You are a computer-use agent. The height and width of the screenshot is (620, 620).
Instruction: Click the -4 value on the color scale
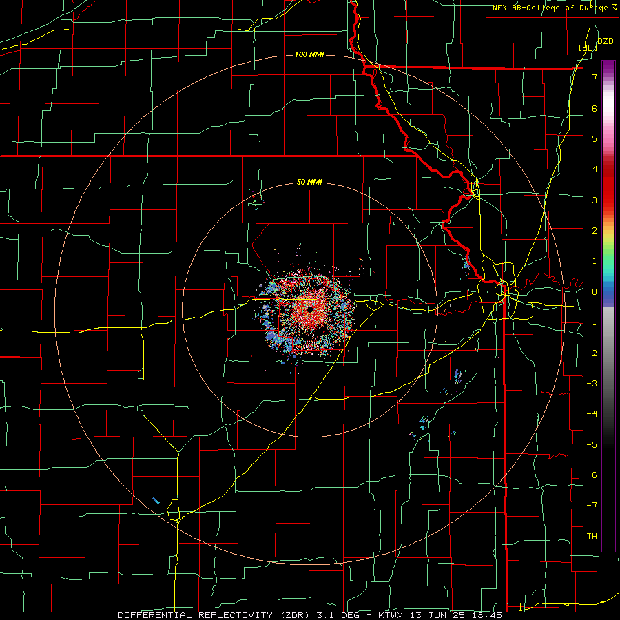pos(592,414)
